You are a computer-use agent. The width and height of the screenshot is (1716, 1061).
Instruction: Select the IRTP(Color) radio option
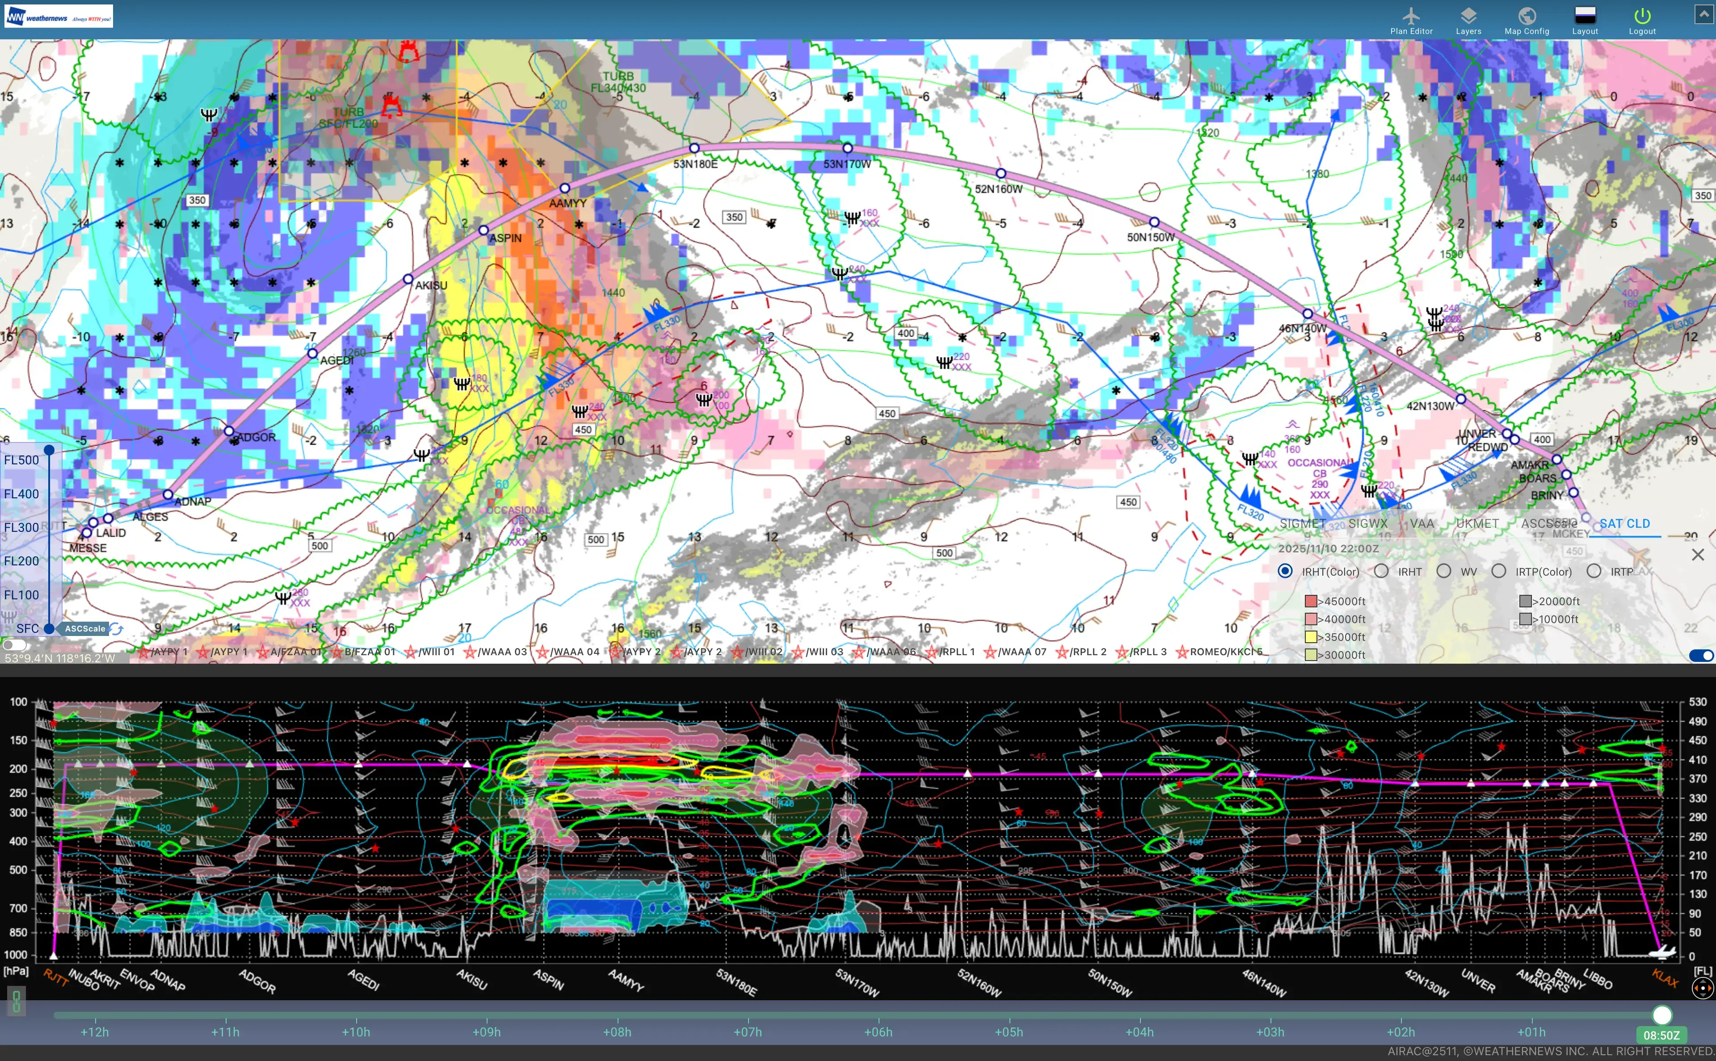[1498, 571]
